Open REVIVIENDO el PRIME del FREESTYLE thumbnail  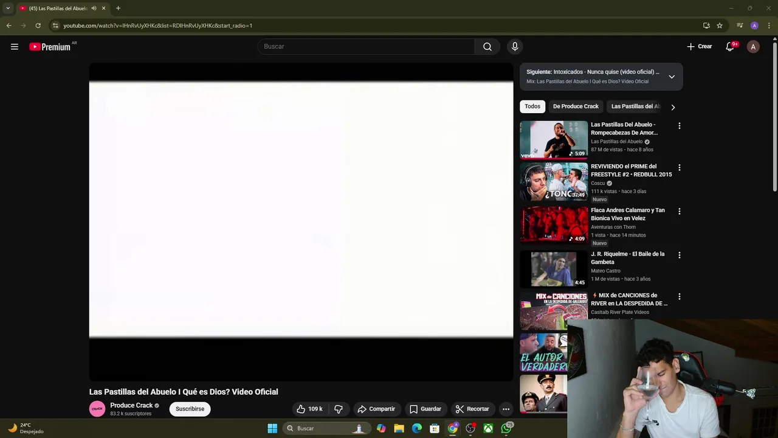(x=554, y=182)
